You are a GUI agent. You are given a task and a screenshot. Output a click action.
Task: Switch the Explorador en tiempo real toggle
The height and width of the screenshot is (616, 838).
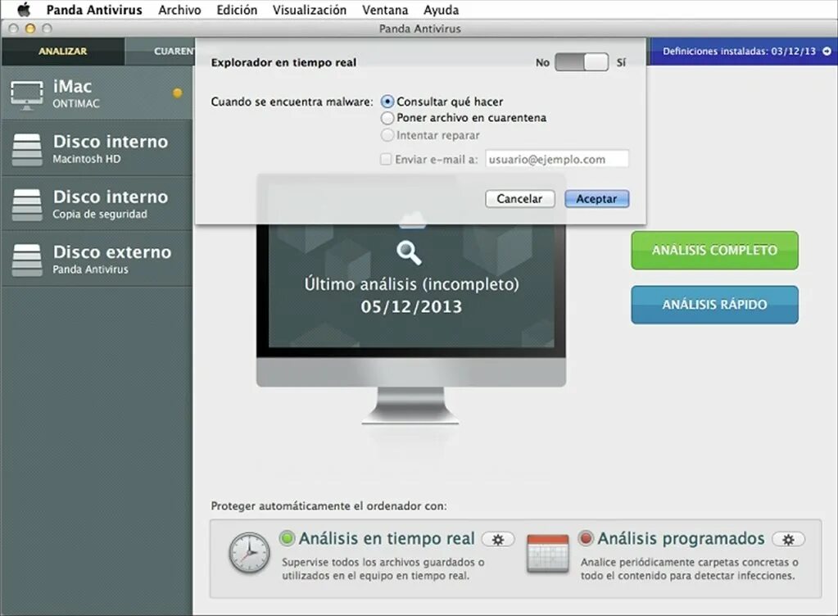(x=582, y=62)
